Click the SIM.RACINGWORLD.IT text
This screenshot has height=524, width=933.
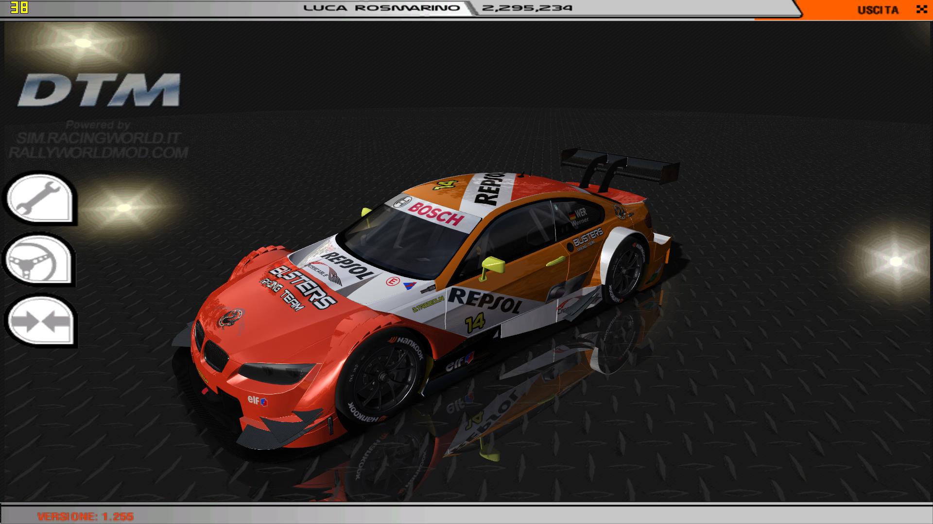[x=98, y=138]
